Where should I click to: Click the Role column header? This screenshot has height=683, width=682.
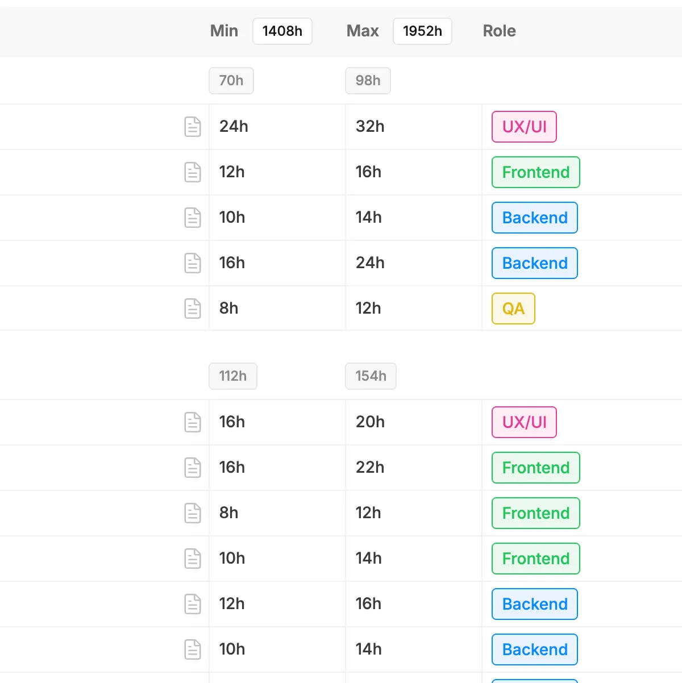coord(499,31)
